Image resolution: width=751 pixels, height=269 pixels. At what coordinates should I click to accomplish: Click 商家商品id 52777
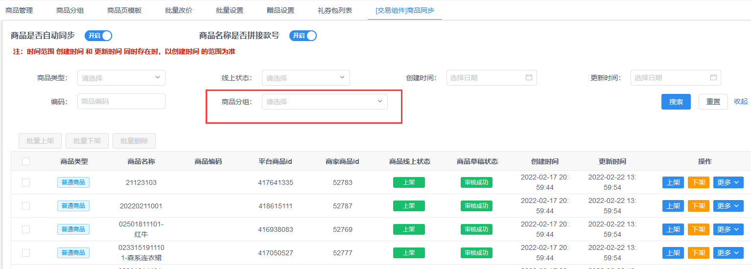(343, 253)
